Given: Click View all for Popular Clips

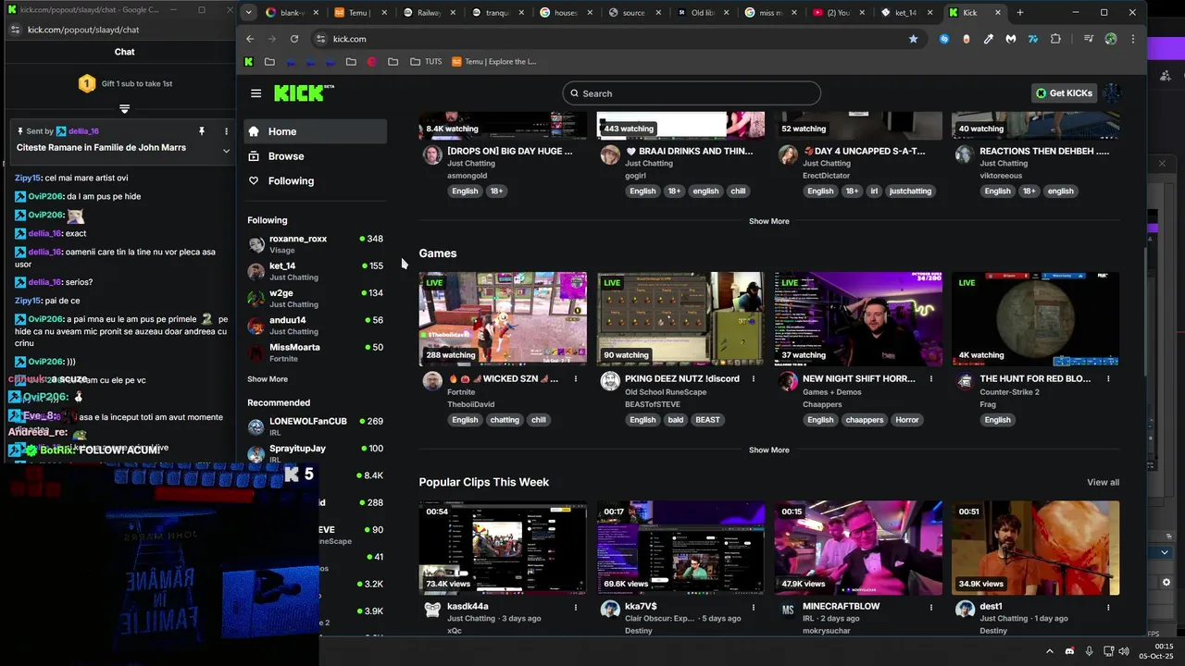Looking at the screenshot, I should click(1103, 482).
